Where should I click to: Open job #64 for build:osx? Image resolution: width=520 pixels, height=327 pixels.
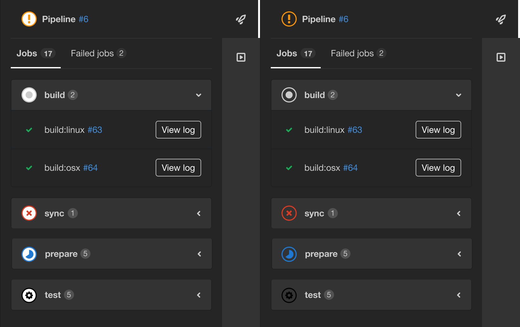click(90, 168)
